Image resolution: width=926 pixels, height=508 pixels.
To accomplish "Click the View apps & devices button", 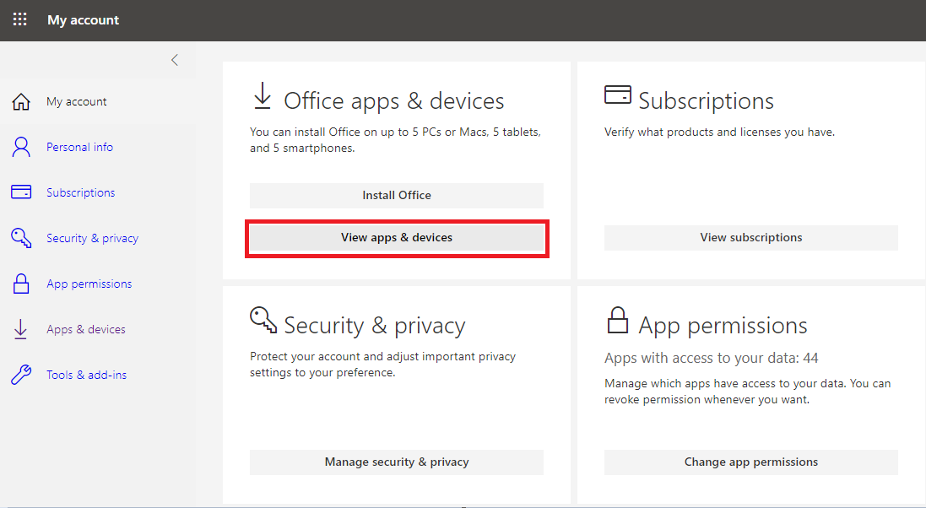I will pos(397,237).
